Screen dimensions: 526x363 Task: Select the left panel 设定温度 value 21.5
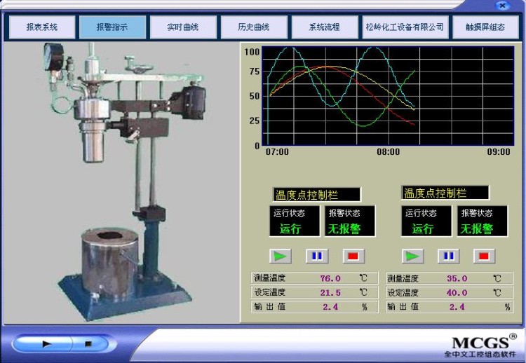(x=331, y=293)
